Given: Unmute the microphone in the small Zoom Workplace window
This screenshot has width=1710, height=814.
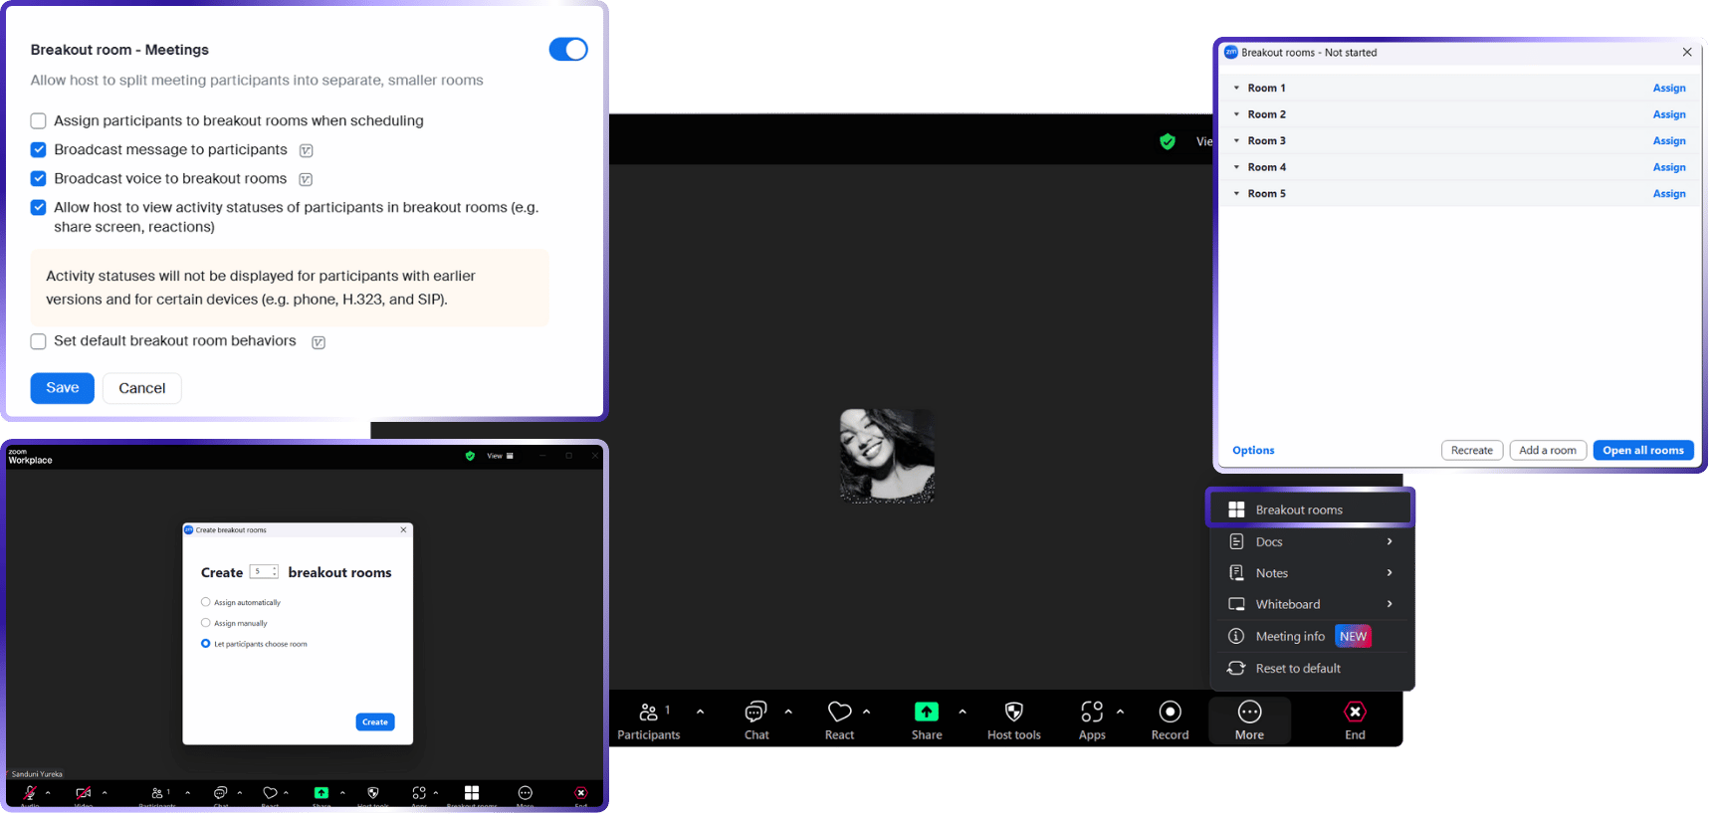Looking at the screenshot, I should (x=31, y=793).
